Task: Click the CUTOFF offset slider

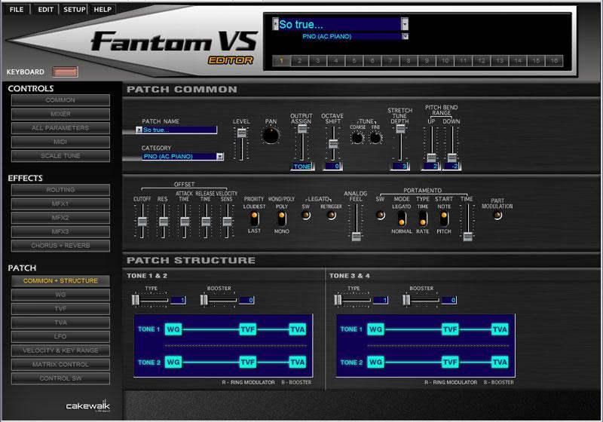Action: [x=142, y=222]
